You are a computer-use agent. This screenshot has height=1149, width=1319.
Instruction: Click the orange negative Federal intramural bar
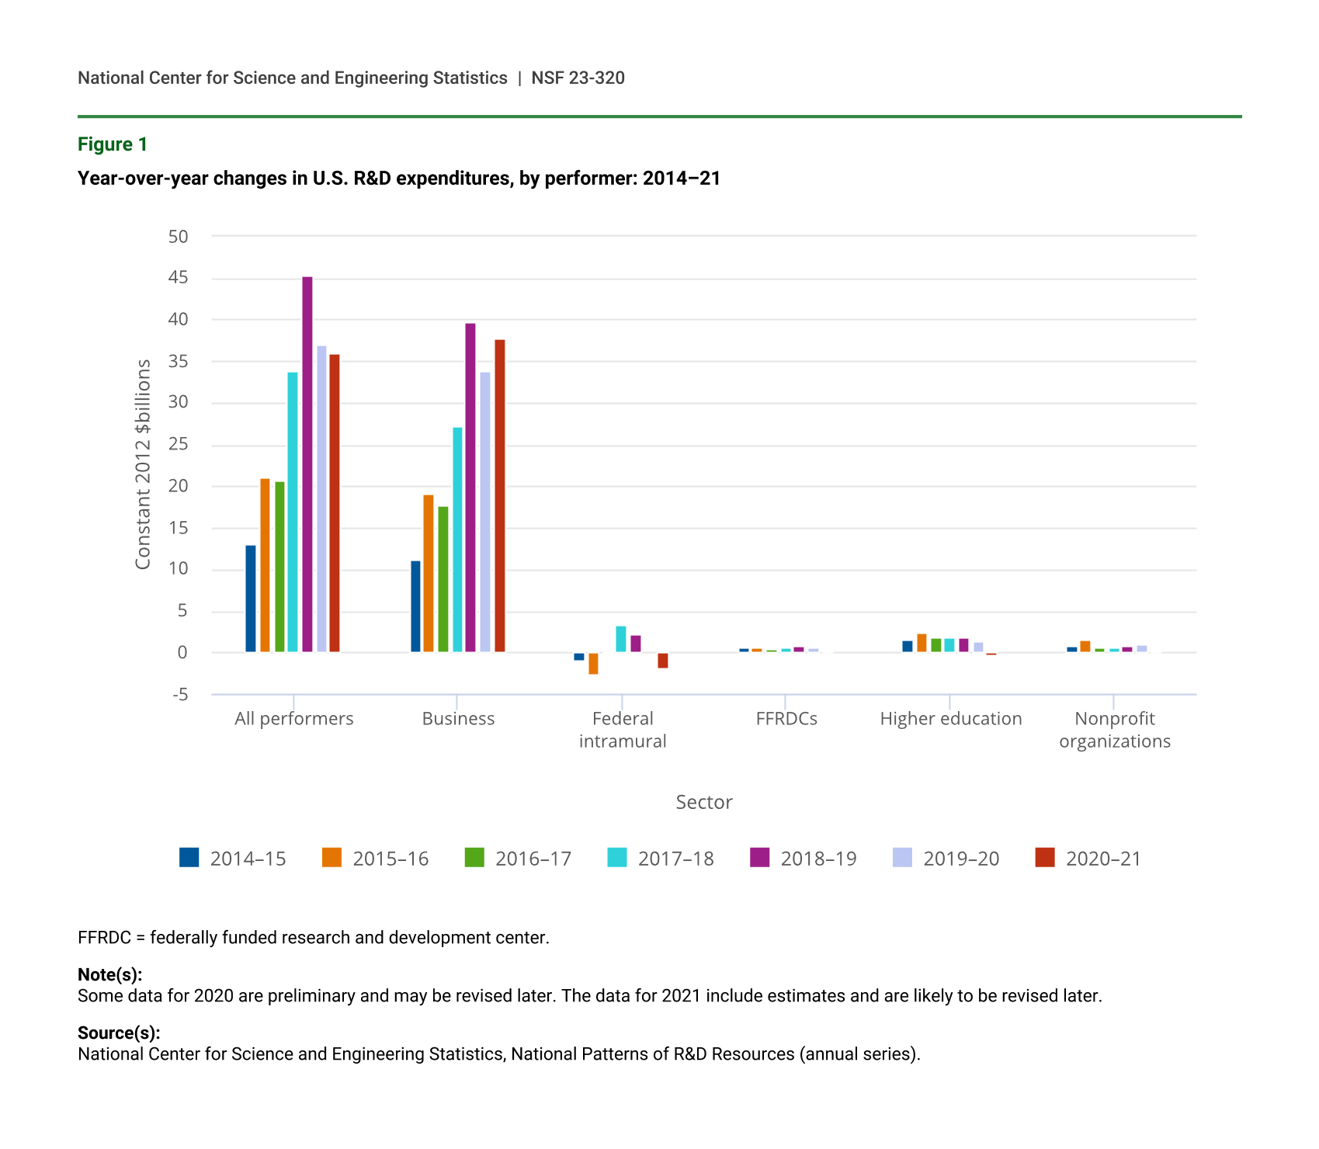pyautogui.click(x=593, y=663)
